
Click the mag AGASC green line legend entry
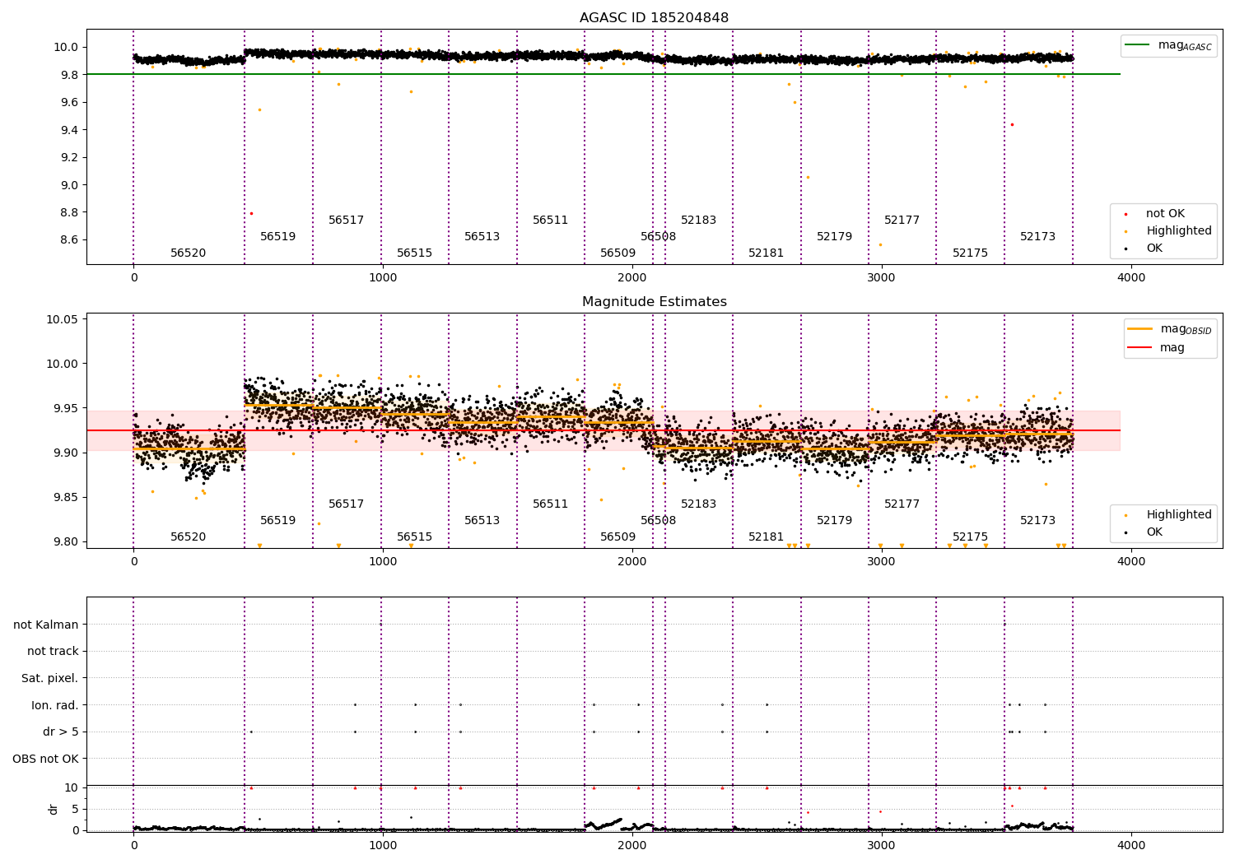(x=1168, y=45)
